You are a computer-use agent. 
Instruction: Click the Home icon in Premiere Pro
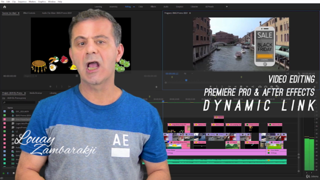[x=4, y=6]
